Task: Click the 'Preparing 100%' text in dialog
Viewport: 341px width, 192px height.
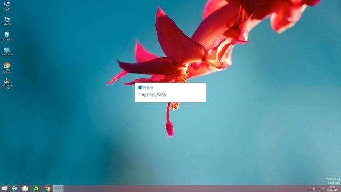Action: (152, 94)
